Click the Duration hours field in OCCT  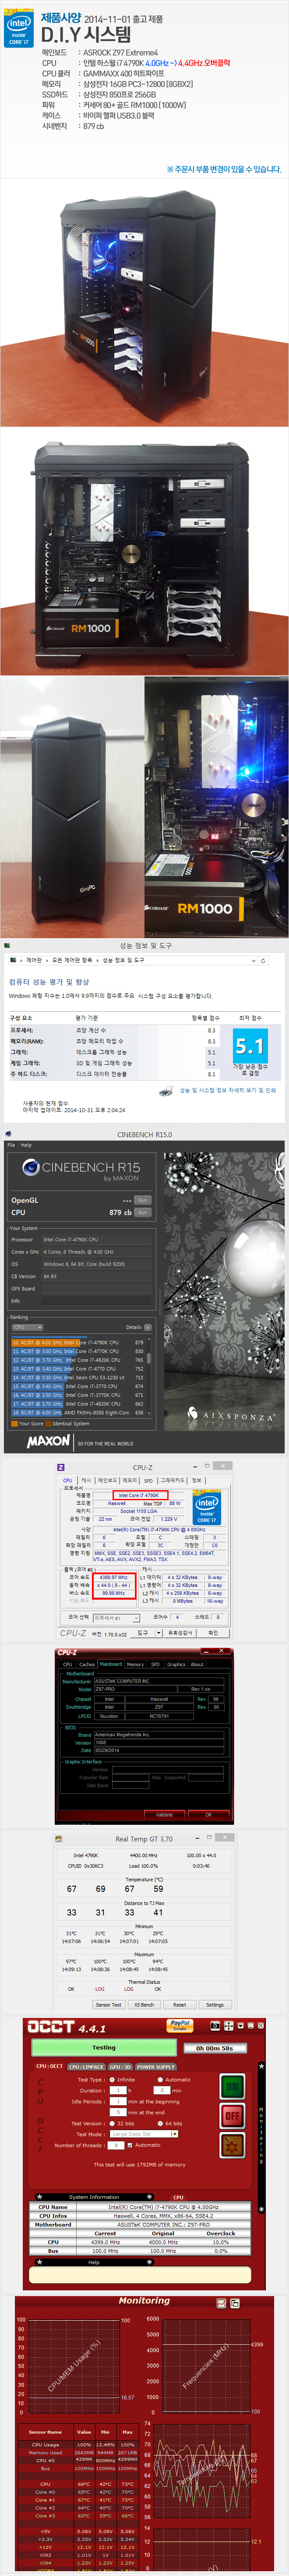118,2090
